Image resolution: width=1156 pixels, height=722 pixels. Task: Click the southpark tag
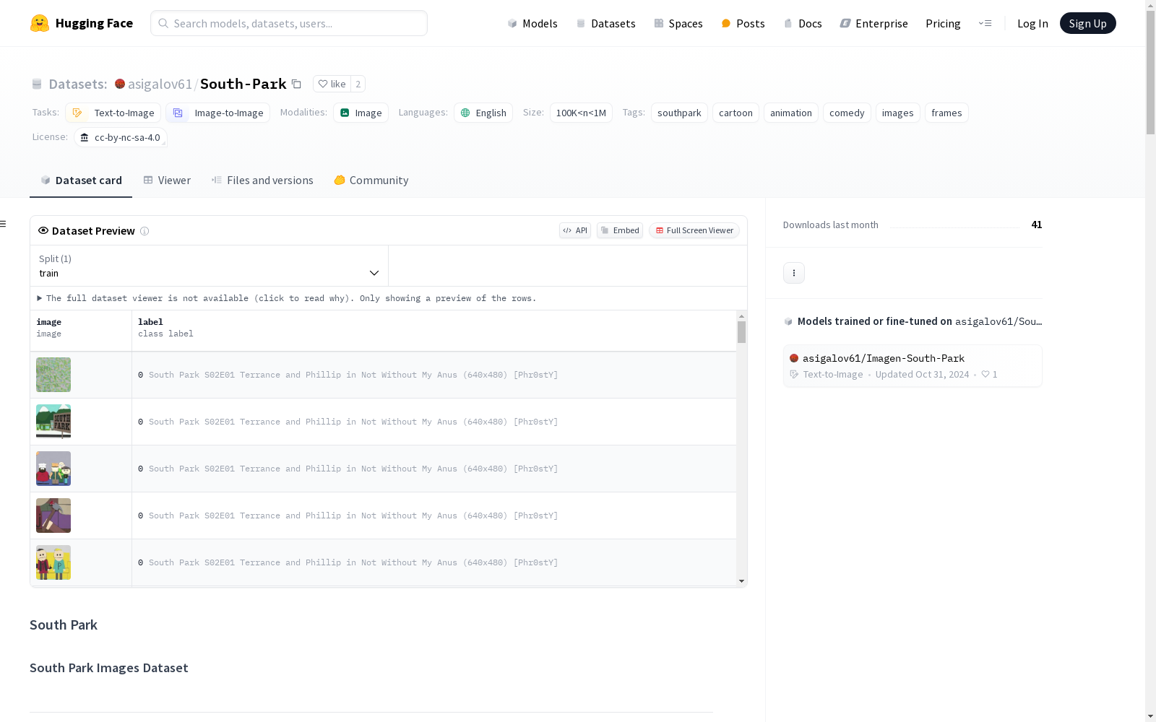[x=679, y=113]
